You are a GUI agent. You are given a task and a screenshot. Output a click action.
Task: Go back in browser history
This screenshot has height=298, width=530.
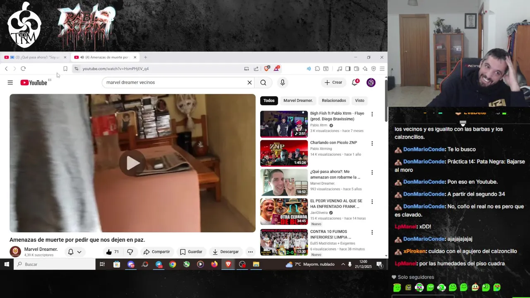(x=6, y=69)
